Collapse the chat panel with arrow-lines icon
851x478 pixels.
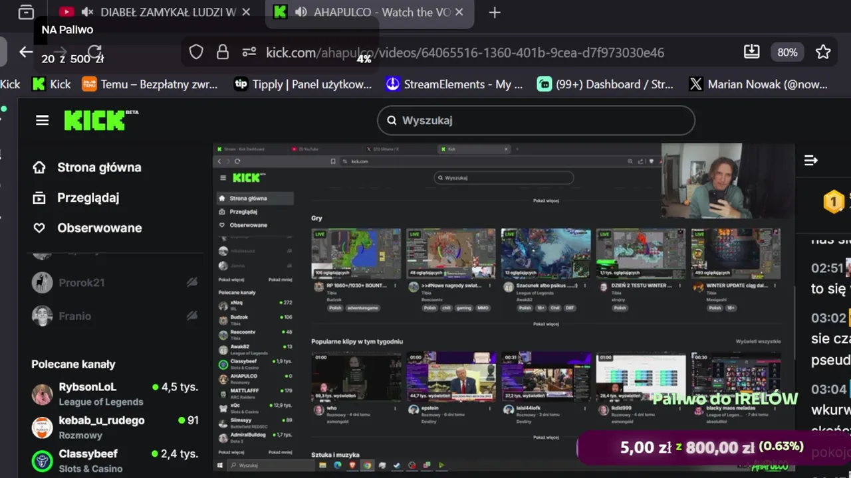point(810,160)
